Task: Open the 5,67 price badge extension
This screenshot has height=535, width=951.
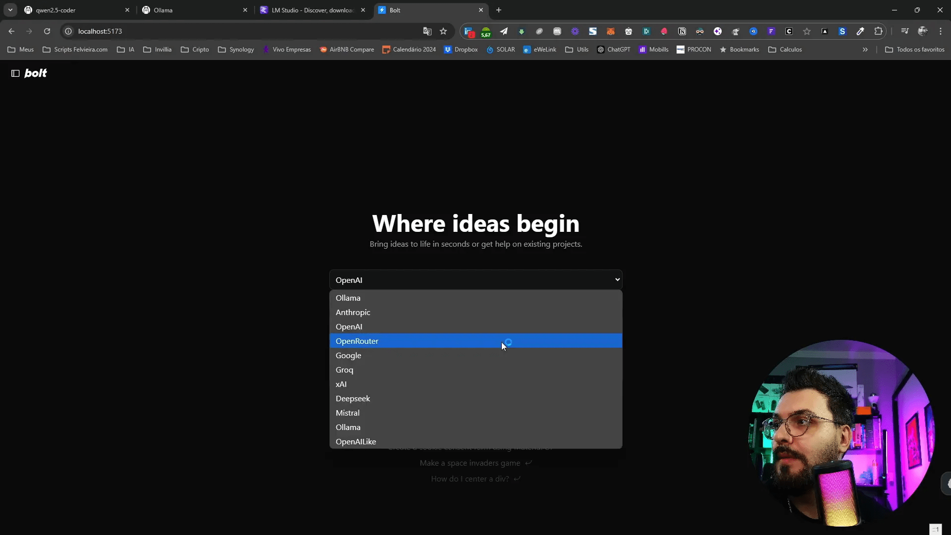Action: point(486,32)
